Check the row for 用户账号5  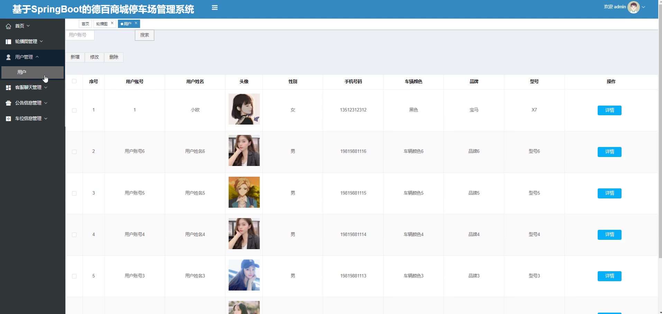pos(74,193)
